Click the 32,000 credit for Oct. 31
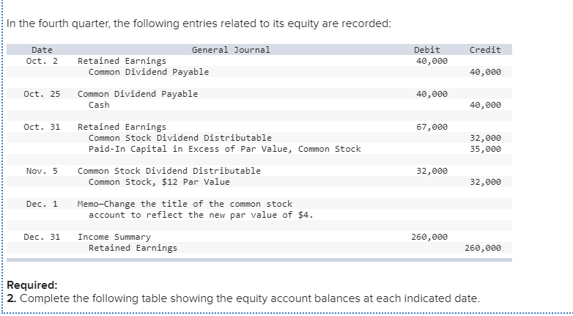The height and width of the screenshot is (316, 573). (x=485, y=138)
